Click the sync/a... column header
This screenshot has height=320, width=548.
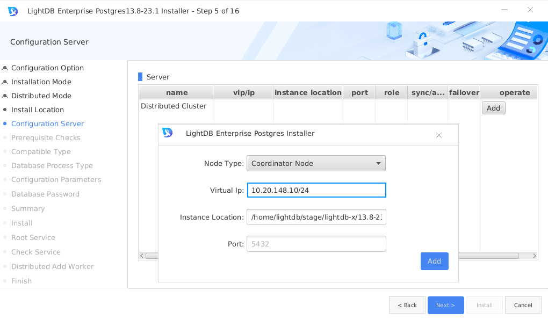tap(428, 92)
